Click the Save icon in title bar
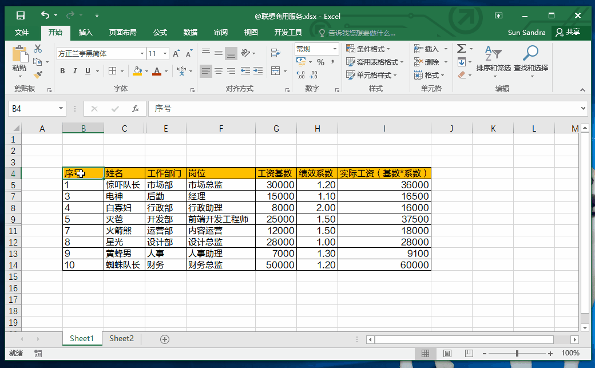 pos(21,16)
